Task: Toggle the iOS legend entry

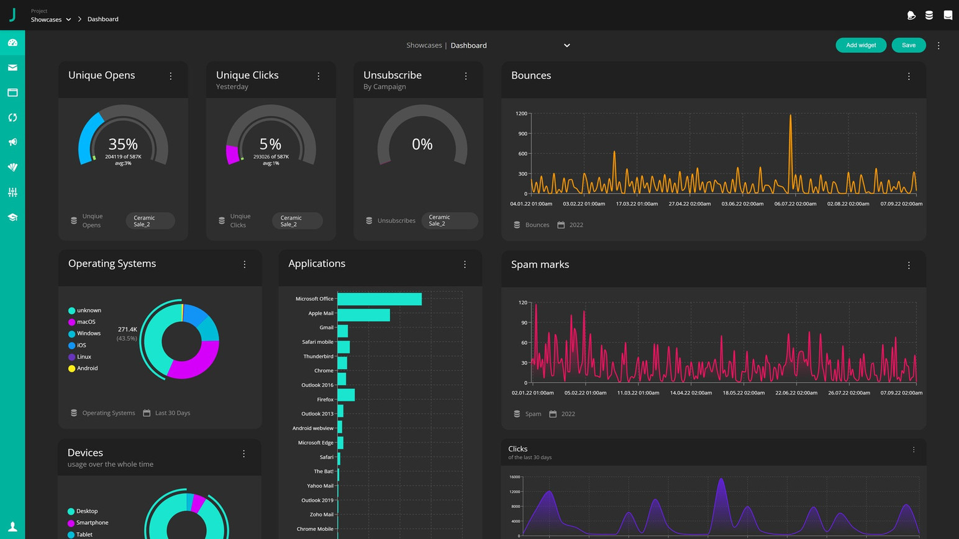Action: (77, 345)
